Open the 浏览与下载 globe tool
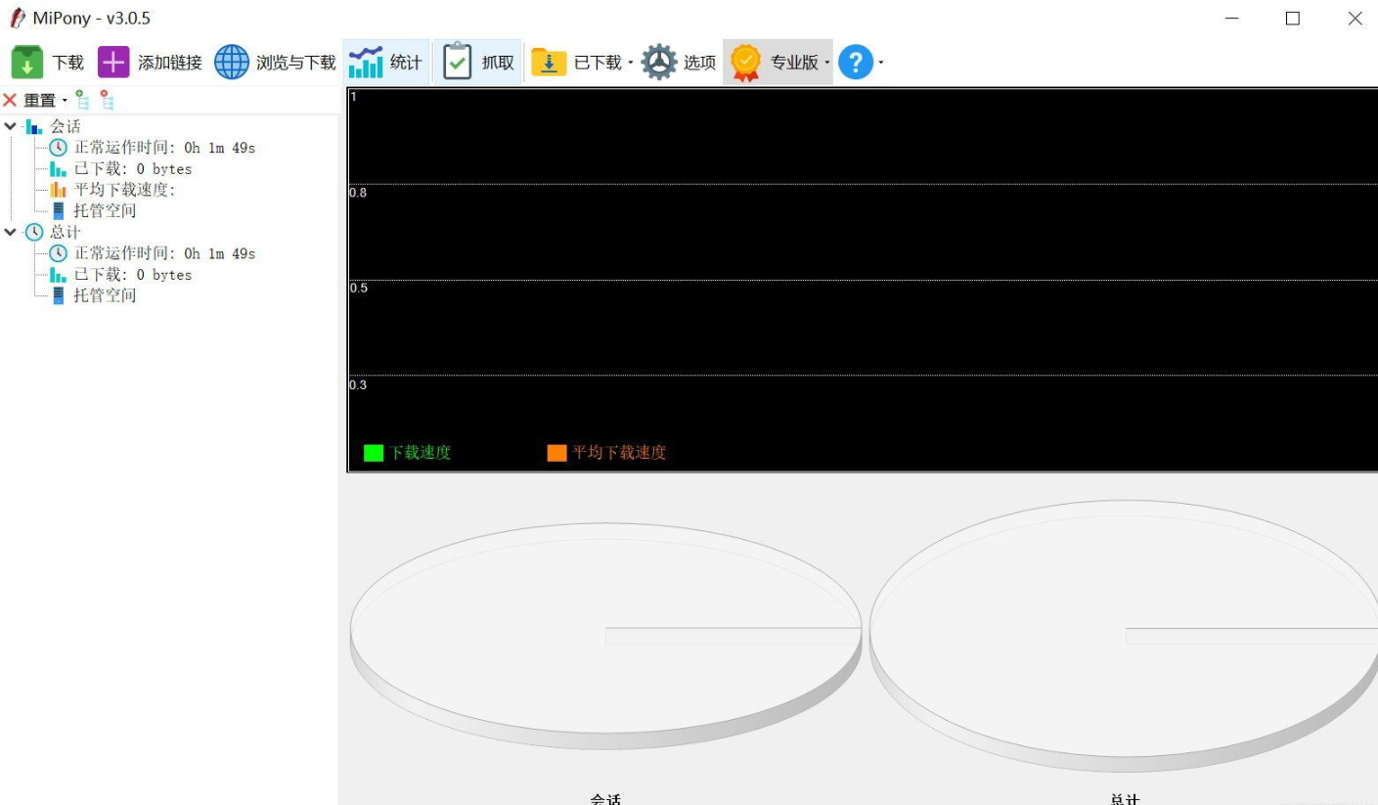Image resolution: width=1378 pixels, height=805 pixels. click(275, 63)
